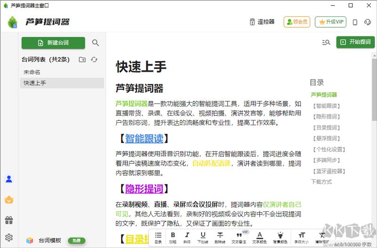Open the orange VIP crown icon in sidebar
The image size is (377, 248).
[x=9, y=200]
